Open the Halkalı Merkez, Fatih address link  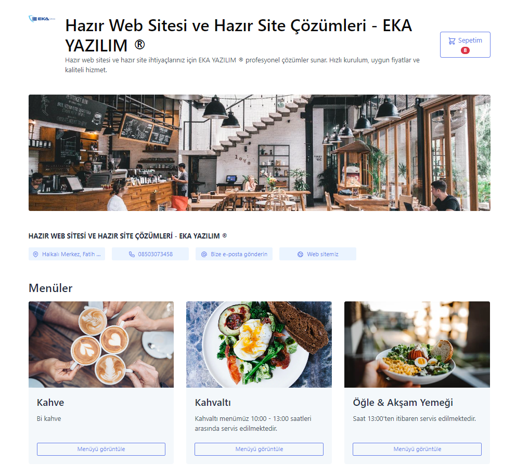point(67,254)
